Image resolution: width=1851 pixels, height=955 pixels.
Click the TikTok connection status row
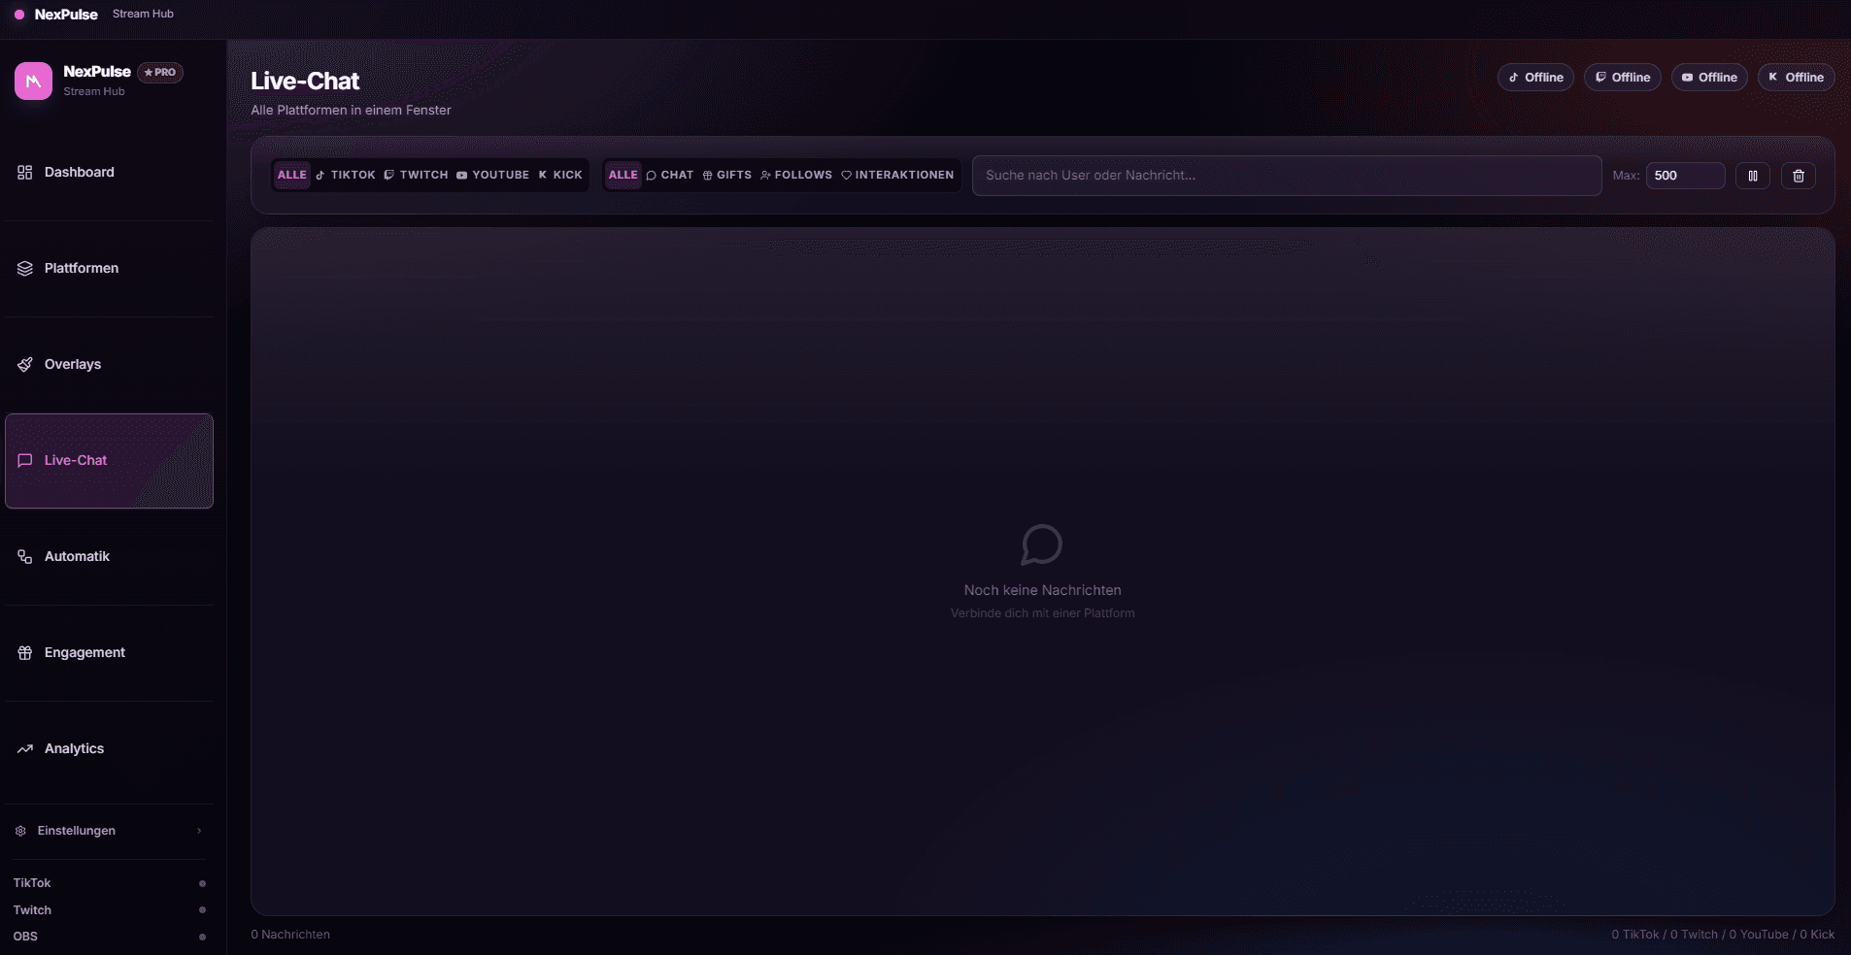tap(109, 883)
